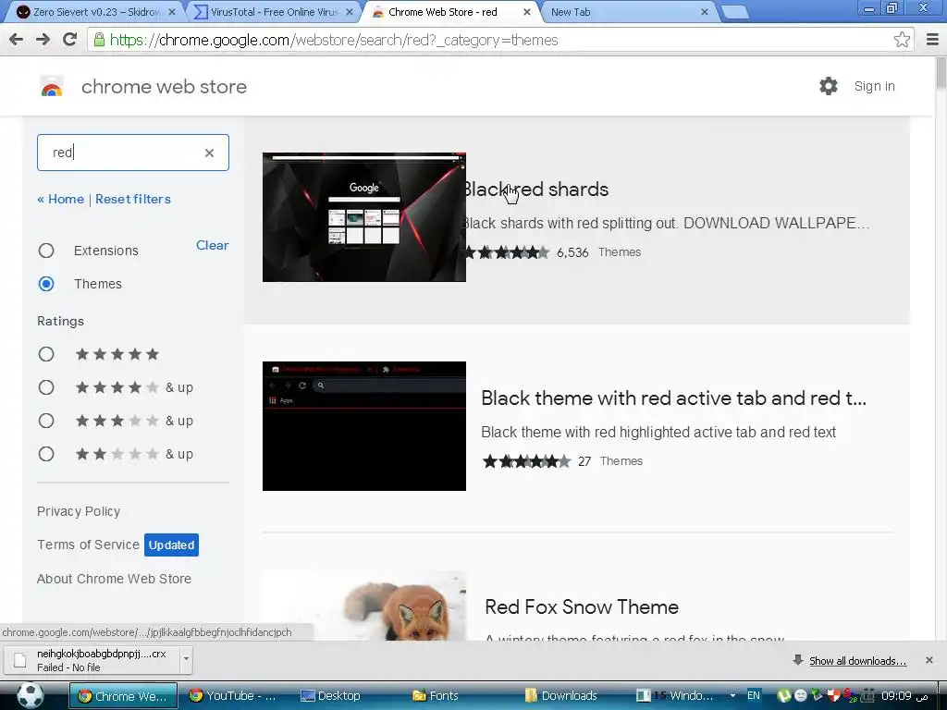Viewport: 947px width, 710px height.
Task: Switch the EN language indicator
Action: tap(754, 695)
